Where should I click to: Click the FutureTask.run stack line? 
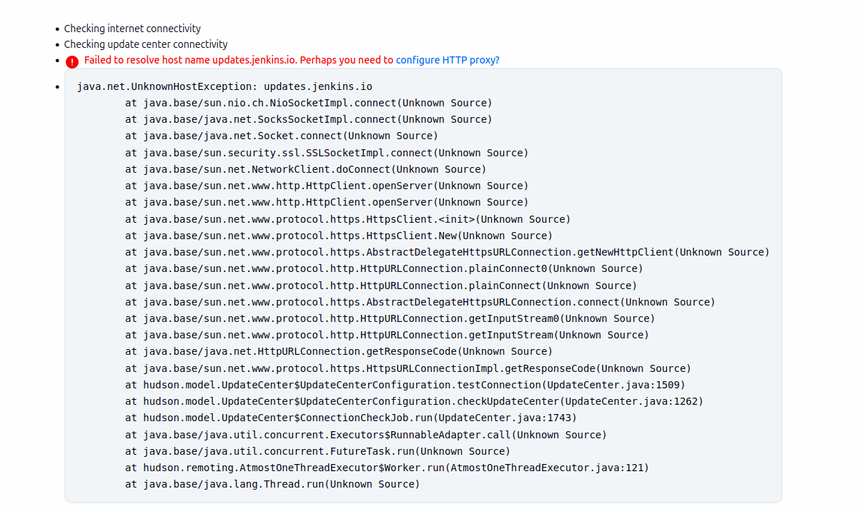tap(318, 451)
